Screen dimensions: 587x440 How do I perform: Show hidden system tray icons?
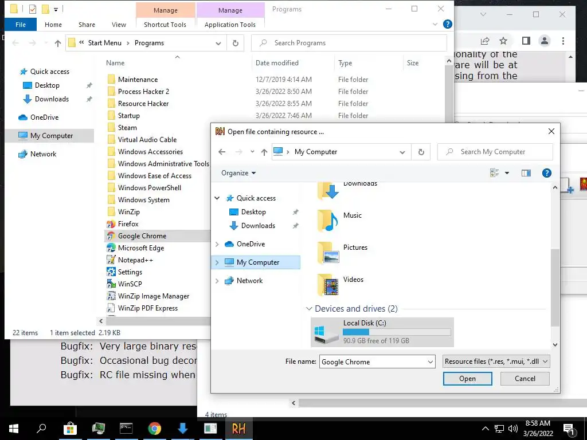(x=485, y=429)
